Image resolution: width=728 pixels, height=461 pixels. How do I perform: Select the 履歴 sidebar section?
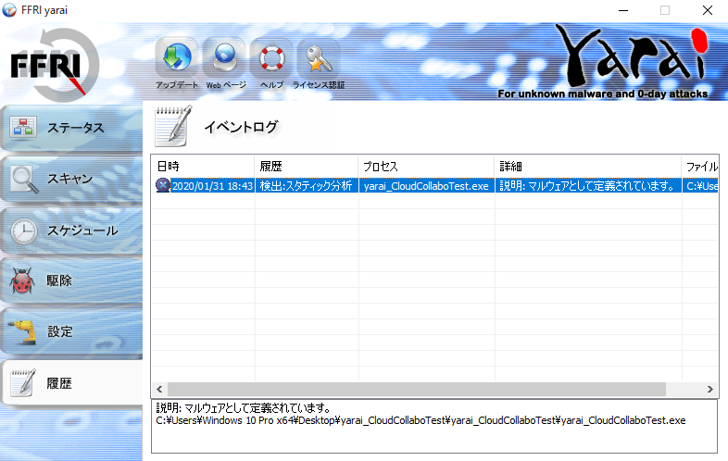[71, 383]
